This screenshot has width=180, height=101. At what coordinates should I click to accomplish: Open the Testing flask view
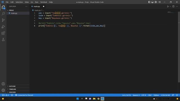pyautogui.click(x=3, y=40)
